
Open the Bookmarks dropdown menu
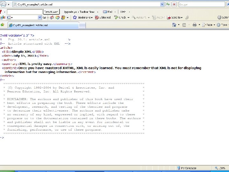tap(92, 18)
